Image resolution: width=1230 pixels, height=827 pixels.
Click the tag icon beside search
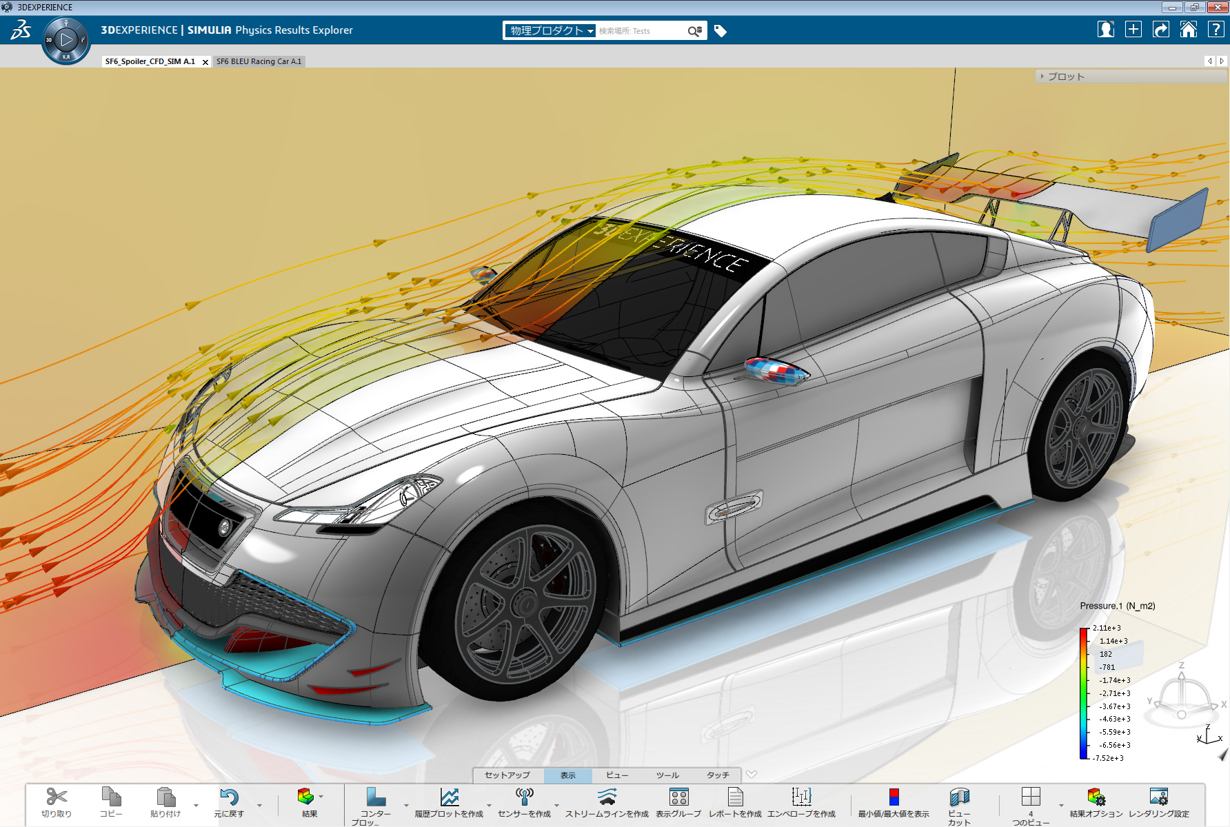pos(720,31)
